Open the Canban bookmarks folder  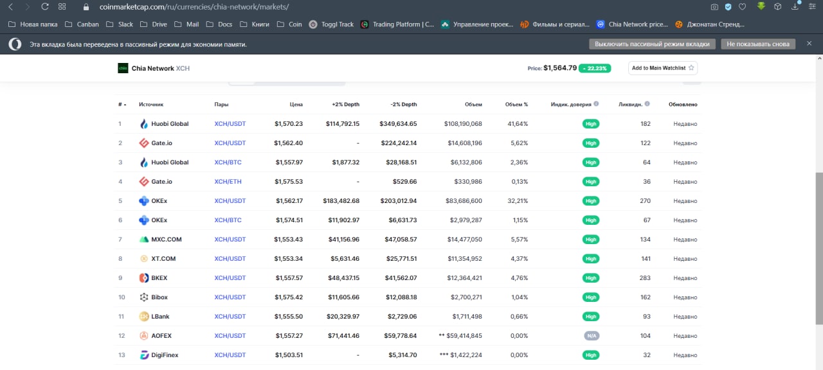tap(82, 24)
